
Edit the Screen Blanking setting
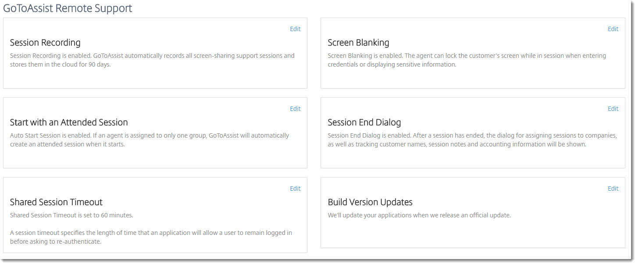point(613,29)
